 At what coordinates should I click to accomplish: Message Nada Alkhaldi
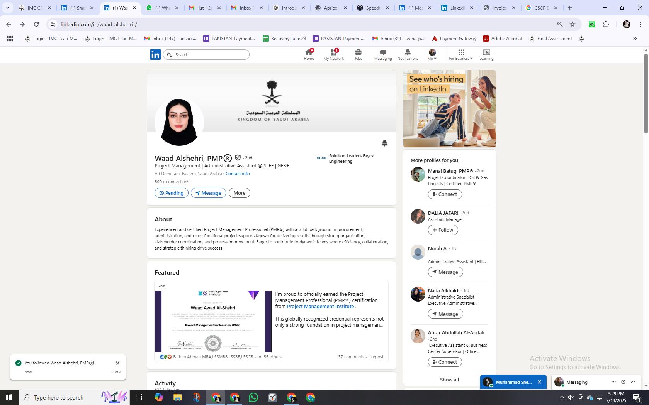pyautogui.click(x=445, y=314)
